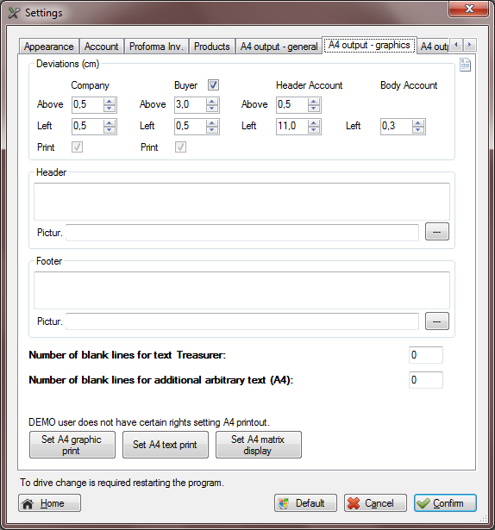The height and width of the screenshot is (530, 495).
Task: Cancel settings using the red X button
Action: pos(375,503)
